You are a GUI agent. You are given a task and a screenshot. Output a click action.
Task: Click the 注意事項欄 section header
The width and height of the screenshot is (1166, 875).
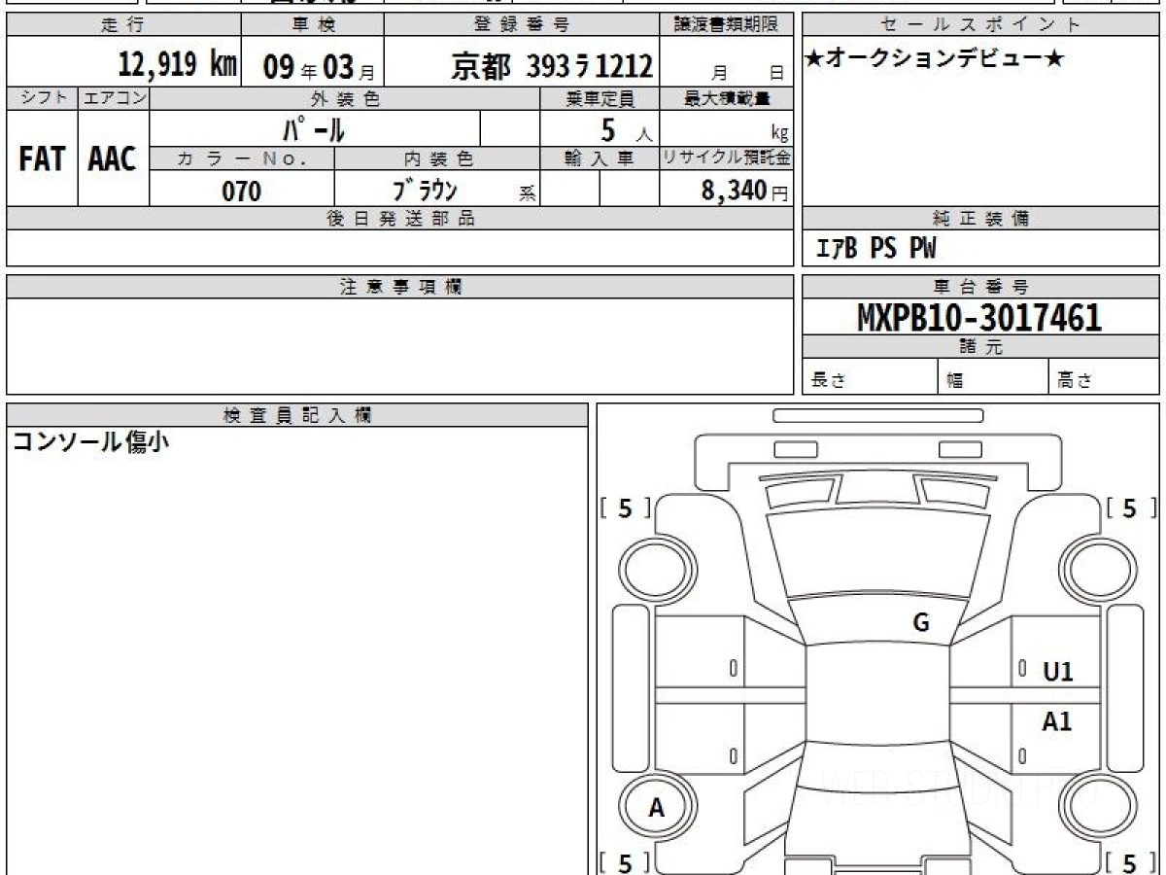click(399, 287)
